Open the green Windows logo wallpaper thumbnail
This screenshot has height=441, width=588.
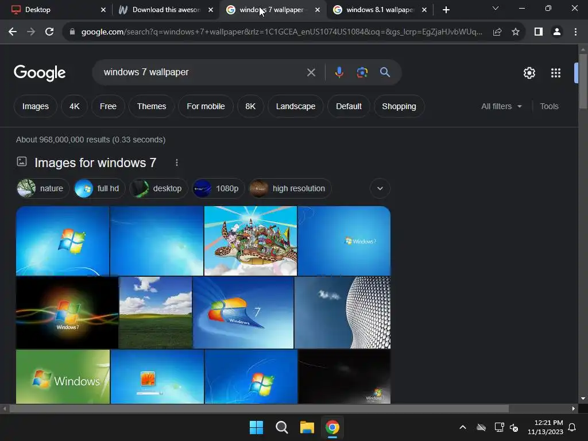(x=63, y=377)
